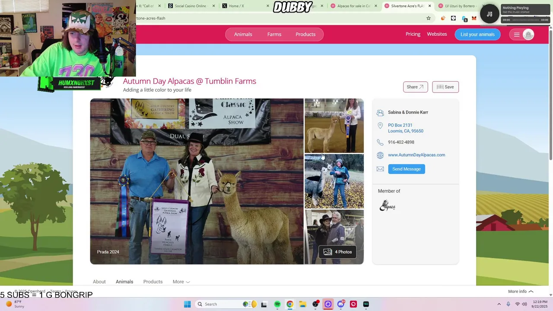Viewport: 553px width, 311px height.
Task: Go to the Pricing page
Action: 413,34
